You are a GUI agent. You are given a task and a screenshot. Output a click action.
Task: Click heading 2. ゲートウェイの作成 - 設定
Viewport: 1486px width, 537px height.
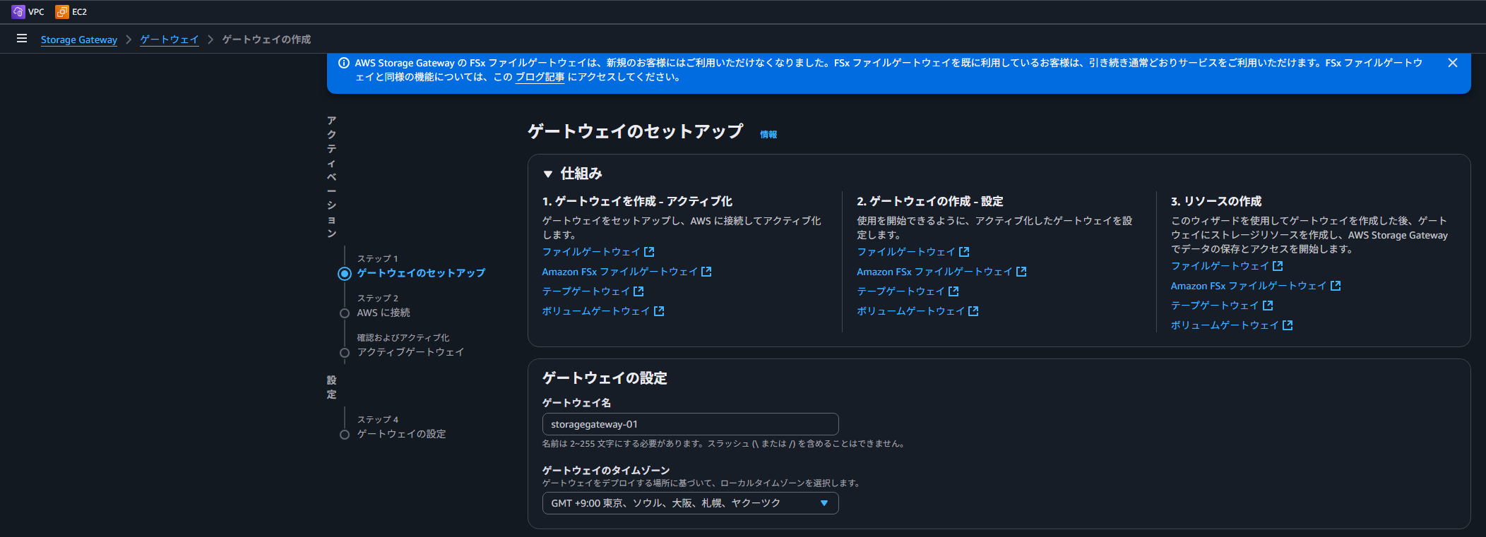click(930, 201)
